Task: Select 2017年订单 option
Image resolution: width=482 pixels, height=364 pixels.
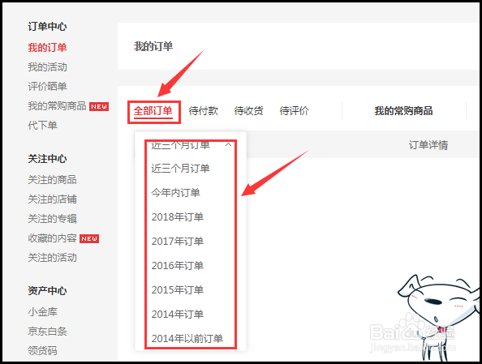Action: point(178,241)
